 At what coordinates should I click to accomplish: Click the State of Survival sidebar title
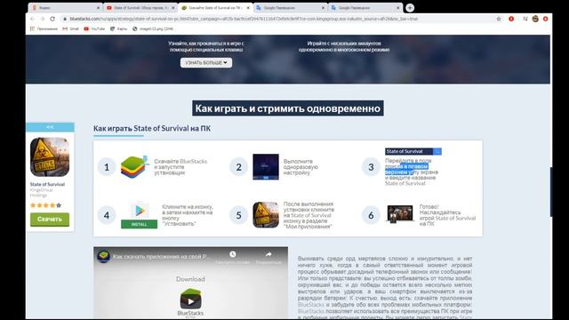pos(47,184)
